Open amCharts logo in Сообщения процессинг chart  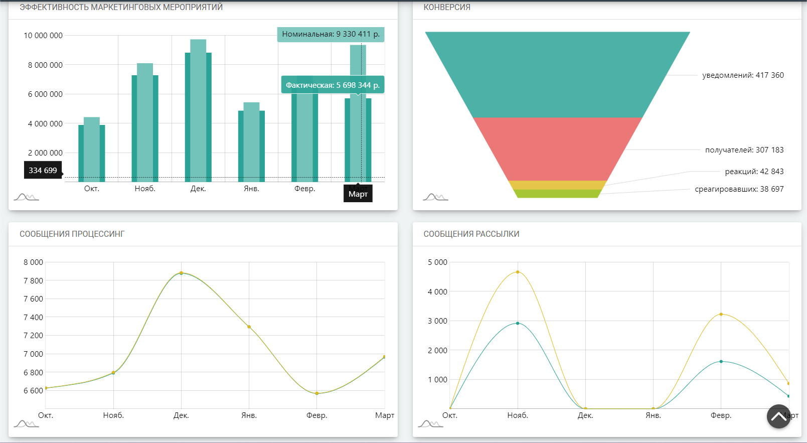click(26, 423)
